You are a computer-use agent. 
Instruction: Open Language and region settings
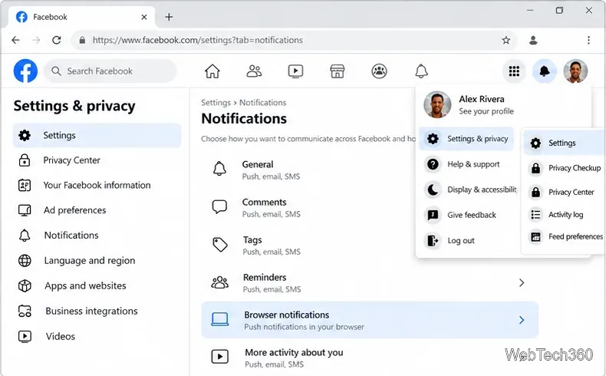click(x=97, y=260)
